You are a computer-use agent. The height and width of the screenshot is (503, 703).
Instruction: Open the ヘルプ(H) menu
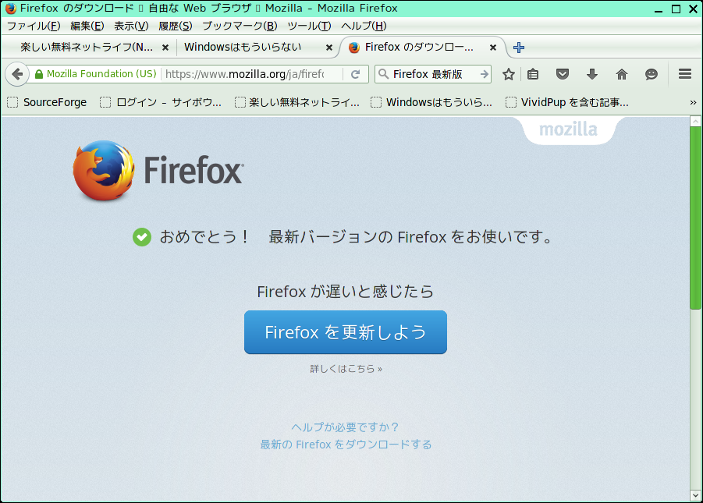[x=364, y=26]
